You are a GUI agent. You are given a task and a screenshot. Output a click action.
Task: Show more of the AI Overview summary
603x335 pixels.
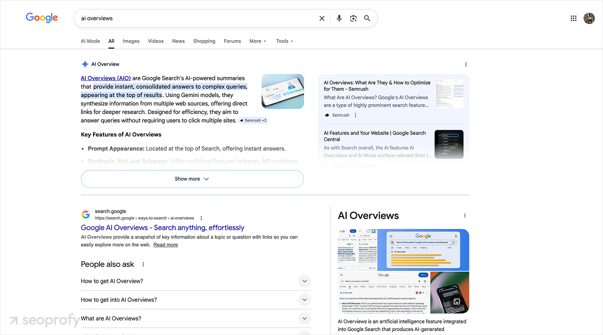192,179
